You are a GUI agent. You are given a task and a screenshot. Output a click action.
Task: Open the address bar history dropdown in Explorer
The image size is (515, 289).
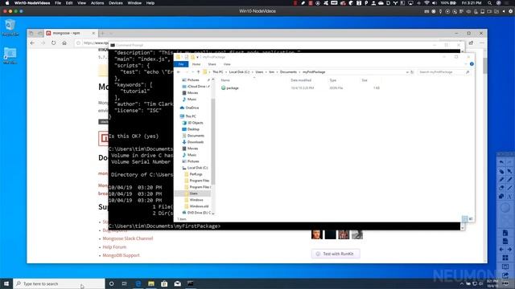(407, 72)
